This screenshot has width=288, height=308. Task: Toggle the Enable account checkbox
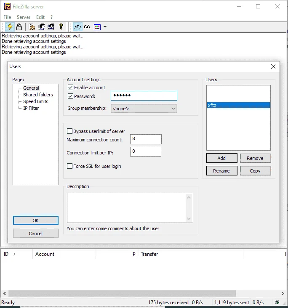click(x=70, y=87)
